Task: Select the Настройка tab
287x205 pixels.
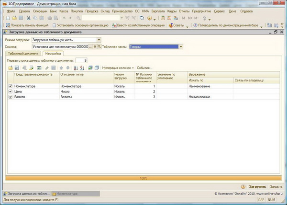Action: click(x=53, y=54)
